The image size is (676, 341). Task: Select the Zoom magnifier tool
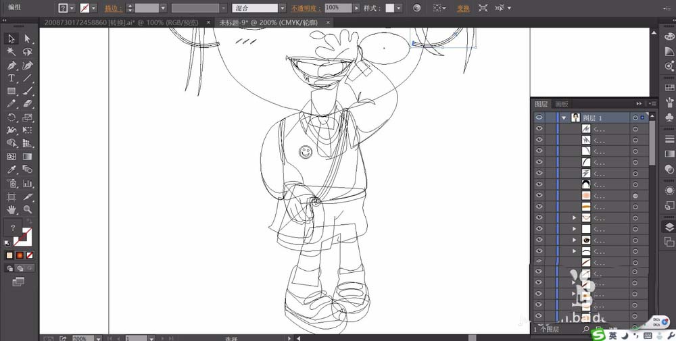[27, 210]
